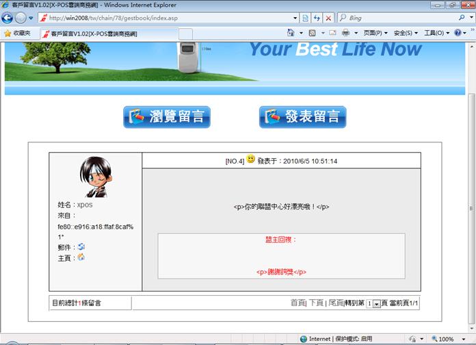Click the smiley emoticon beside NO.4

(250, 160)
